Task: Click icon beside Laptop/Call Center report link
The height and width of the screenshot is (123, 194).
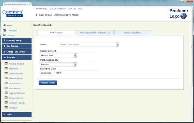Action: [x=6, y=93]
